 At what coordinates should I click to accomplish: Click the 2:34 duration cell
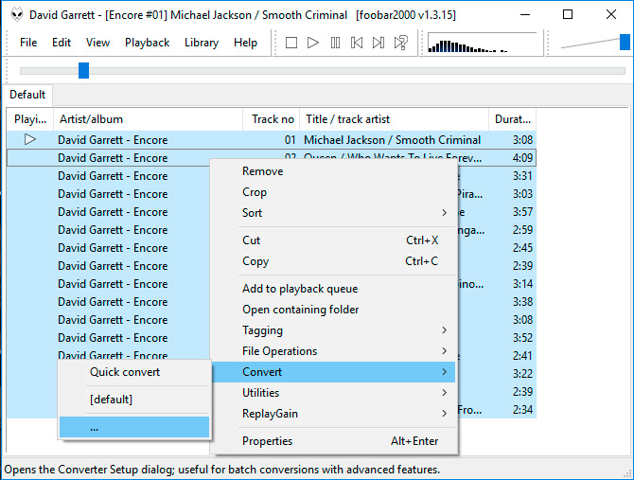click(x=522, y=410)
